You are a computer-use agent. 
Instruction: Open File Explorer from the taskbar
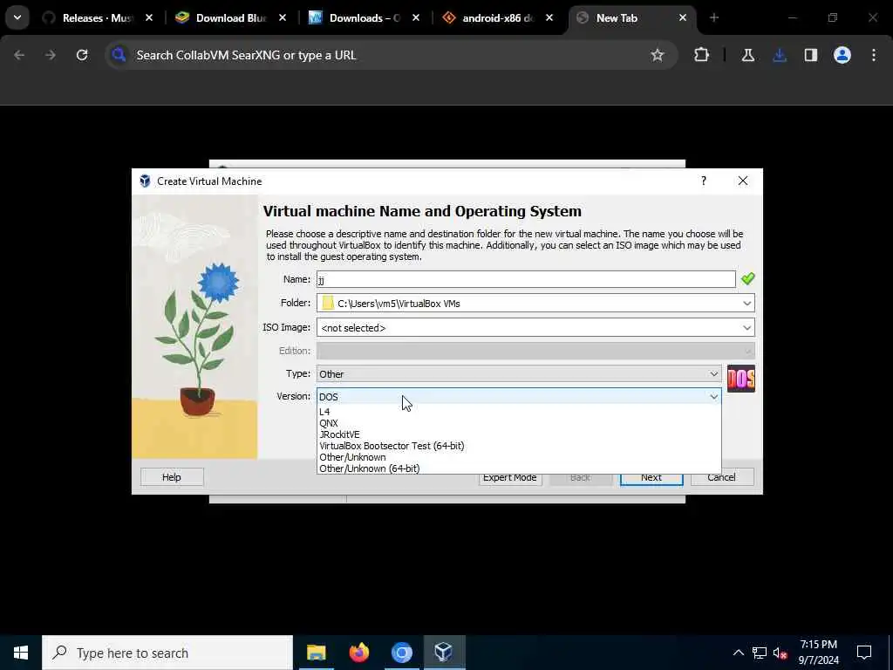[316, 653]
